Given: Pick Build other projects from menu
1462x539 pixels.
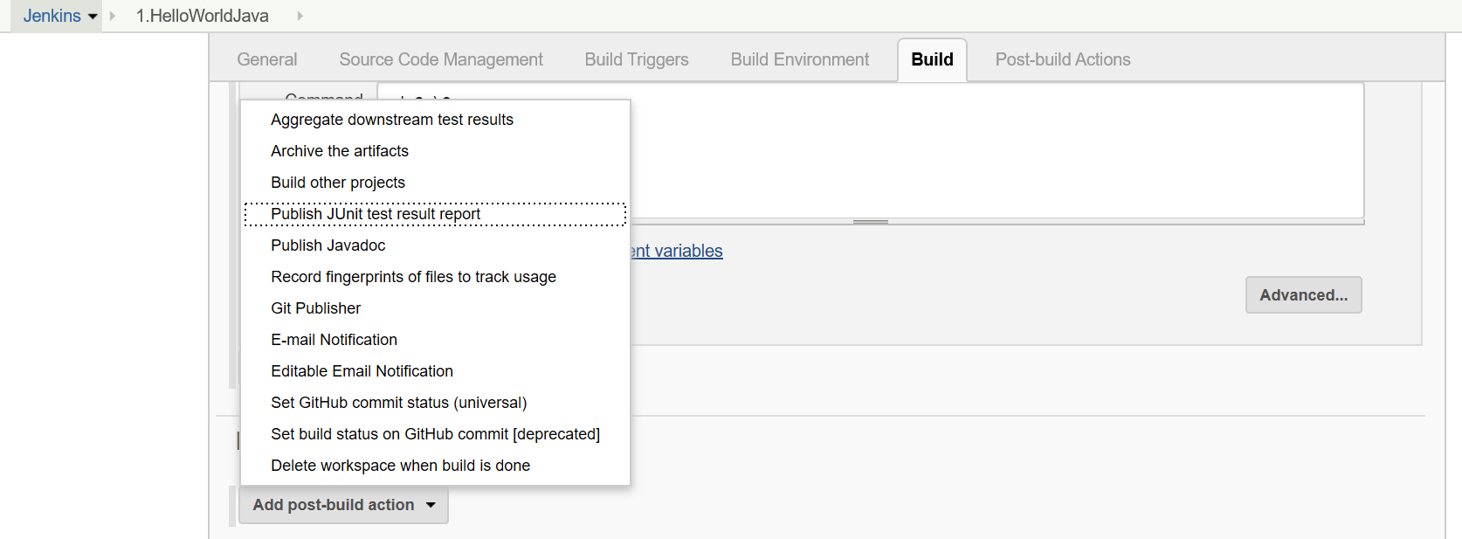Looking at the screenshot, I should [x=338, y=183].
